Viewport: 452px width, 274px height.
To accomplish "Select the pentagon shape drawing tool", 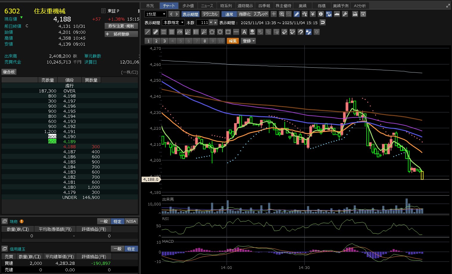I will pyautogui.click(x=212, y=32).
